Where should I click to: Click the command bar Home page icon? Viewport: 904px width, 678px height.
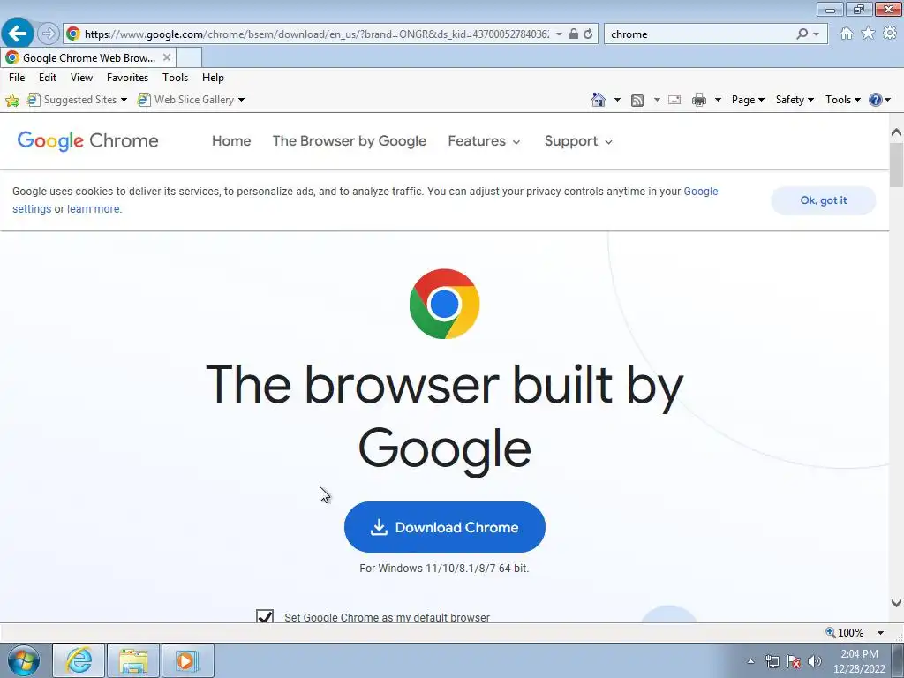[599, 100]
